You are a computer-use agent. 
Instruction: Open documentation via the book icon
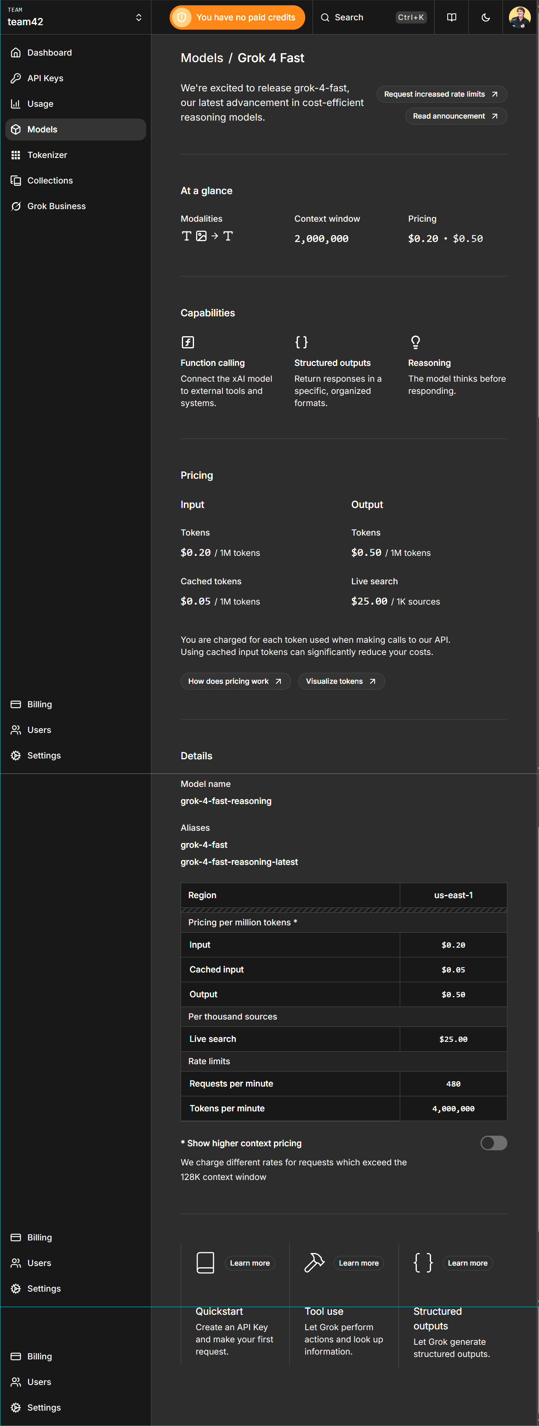click(452, 17)
